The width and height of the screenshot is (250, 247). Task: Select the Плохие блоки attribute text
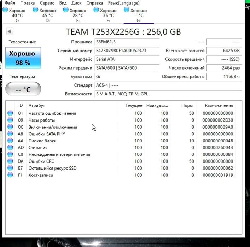click(x=42, y=141)
